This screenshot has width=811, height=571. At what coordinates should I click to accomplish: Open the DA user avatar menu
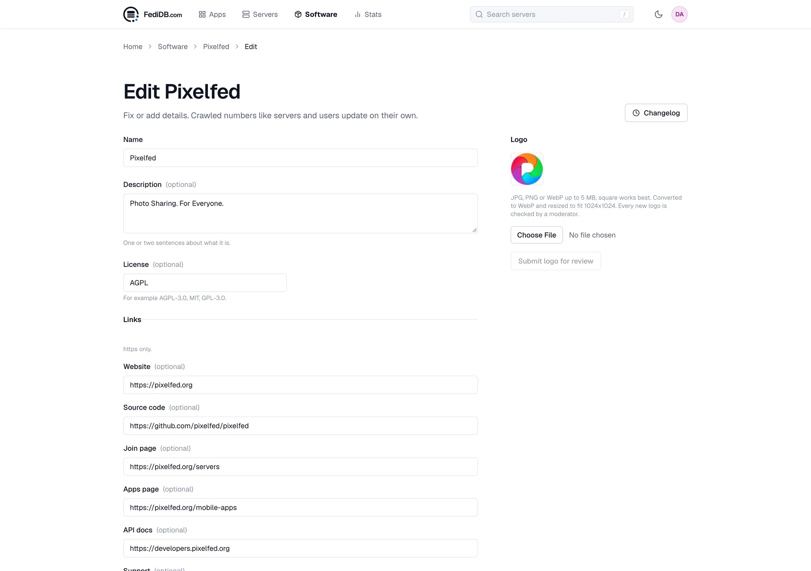point(679,14)
